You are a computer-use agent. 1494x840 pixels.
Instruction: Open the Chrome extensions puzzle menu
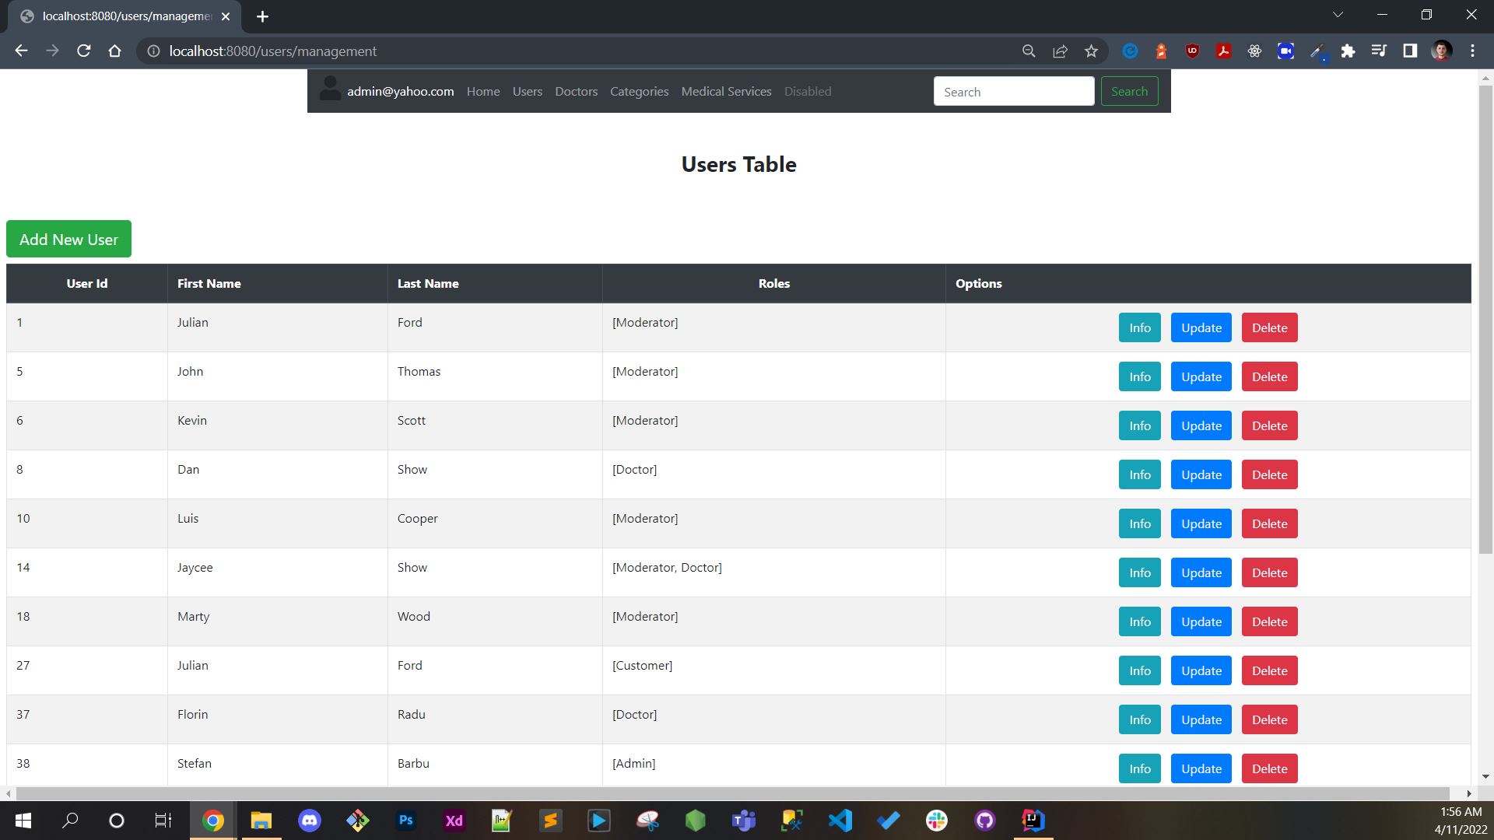click(1348, 51)
